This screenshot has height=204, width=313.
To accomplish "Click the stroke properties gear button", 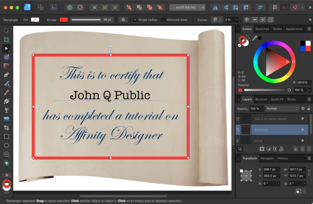I will 123,20.
